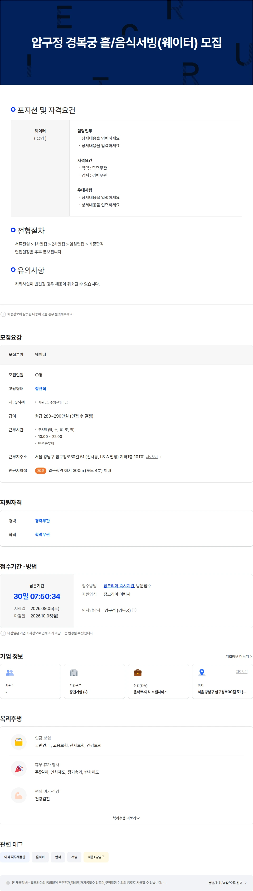Click the 휴무·휴가·행사 party icon

19,768
